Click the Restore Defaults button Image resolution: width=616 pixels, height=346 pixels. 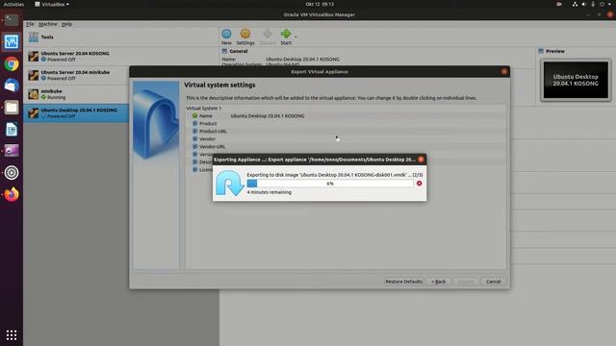pyautogui.click(x=404, y=282)
